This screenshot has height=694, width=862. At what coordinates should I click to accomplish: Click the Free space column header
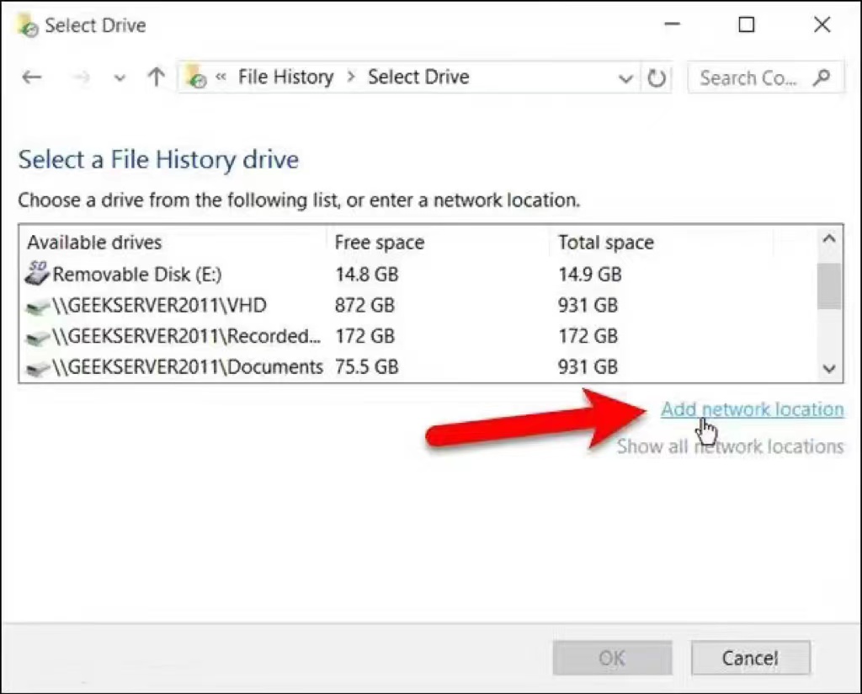(380, 243)
